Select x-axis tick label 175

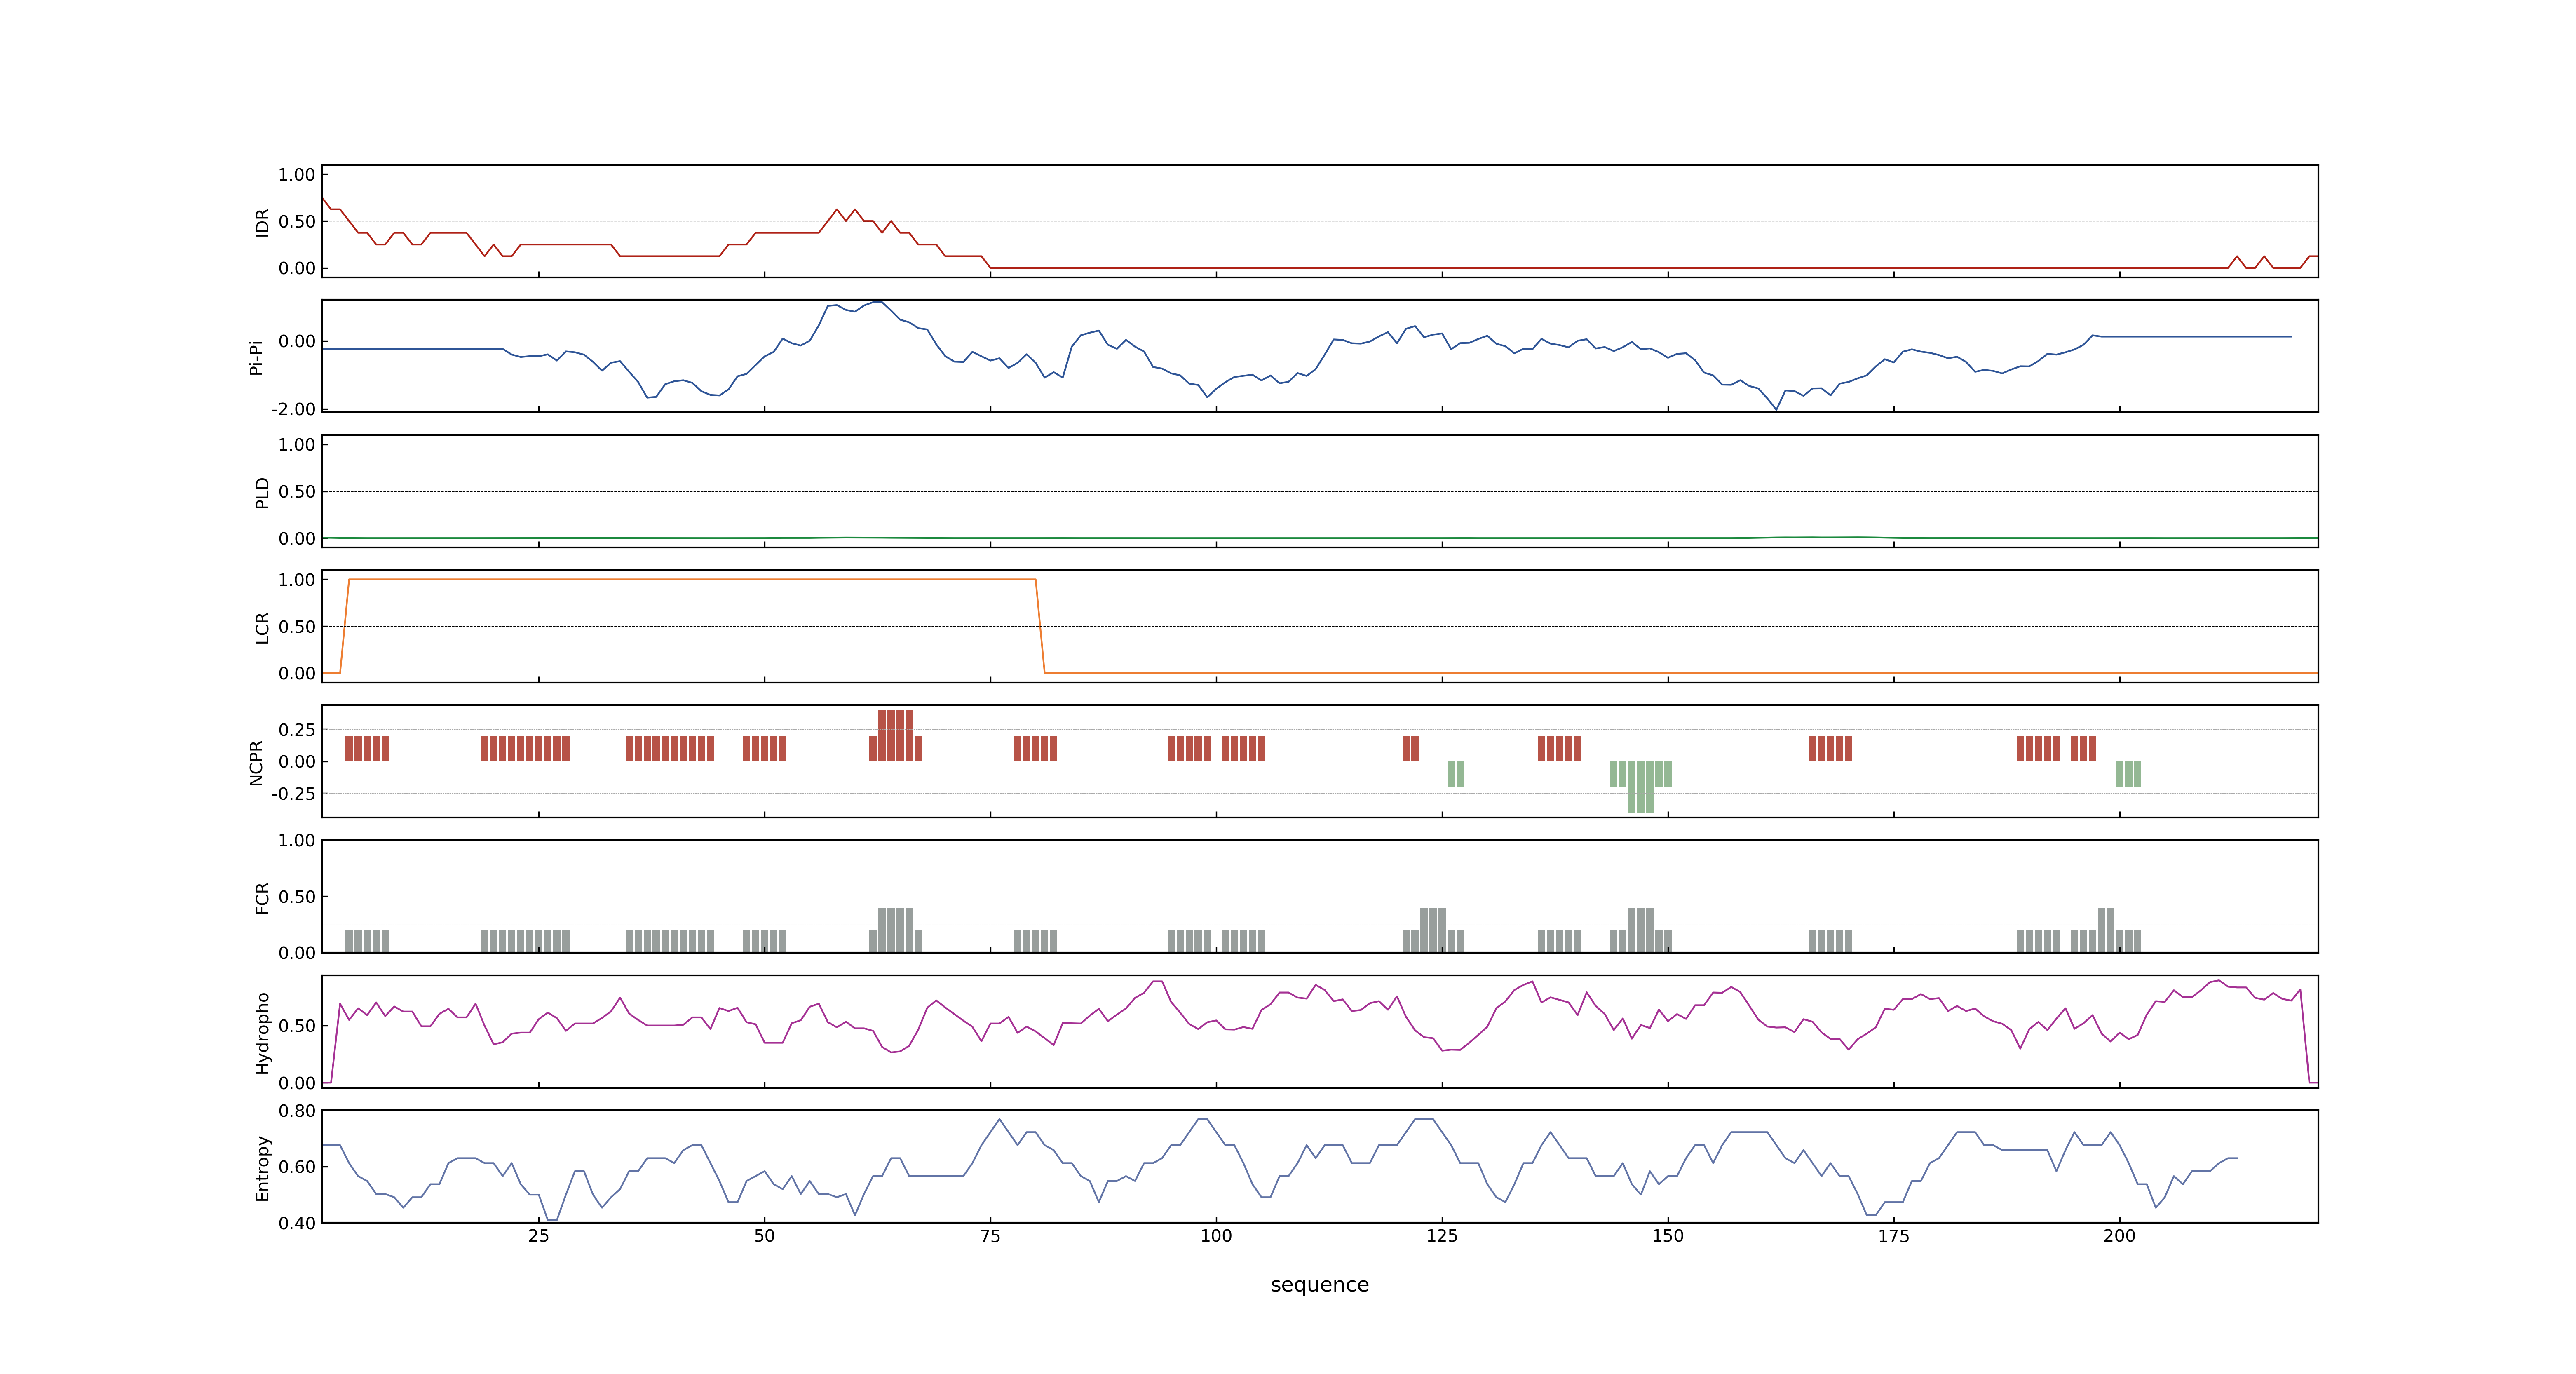click(1893, 1235)
